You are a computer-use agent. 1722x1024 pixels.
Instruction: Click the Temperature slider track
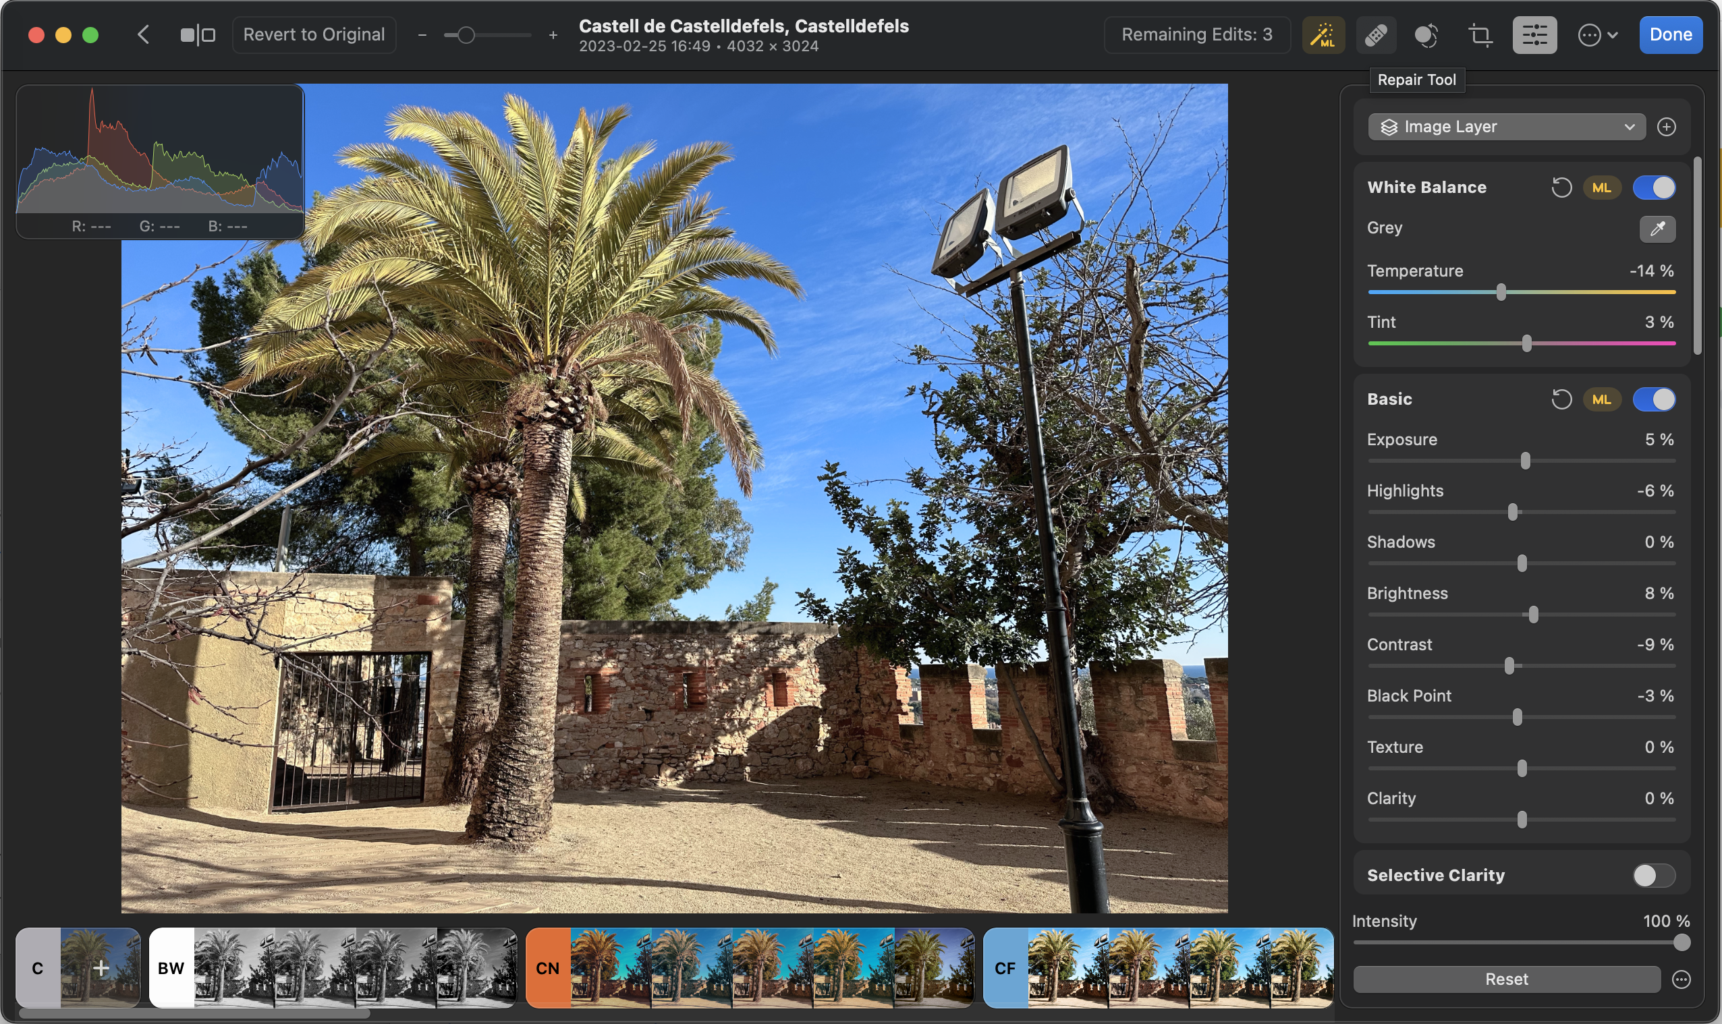[1588, 293]
